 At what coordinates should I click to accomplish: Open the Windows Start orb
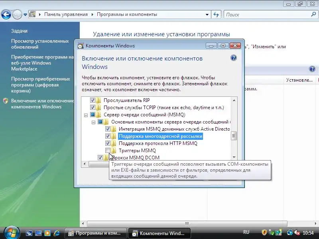click(12, 233)
